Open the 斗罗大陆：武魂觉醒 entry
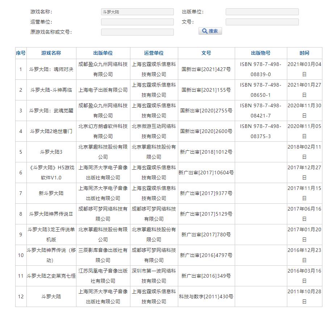Screen dimensions: 330x311 [51, 111]
